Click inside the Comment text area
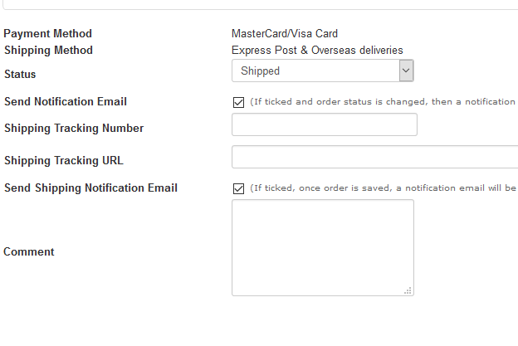This screenshot has height=346, width=518. coord(323,247)
